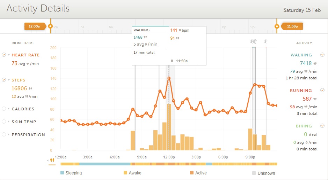Select the Biking activity label
Screen dimensions: 328x180
pyautogui.click(x=301, y=126)
